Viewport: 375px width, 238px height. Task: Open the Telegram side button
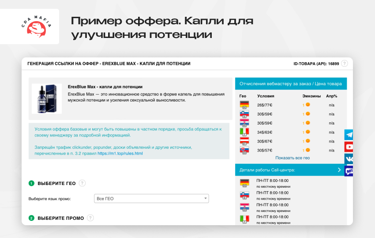coord(349,135)
